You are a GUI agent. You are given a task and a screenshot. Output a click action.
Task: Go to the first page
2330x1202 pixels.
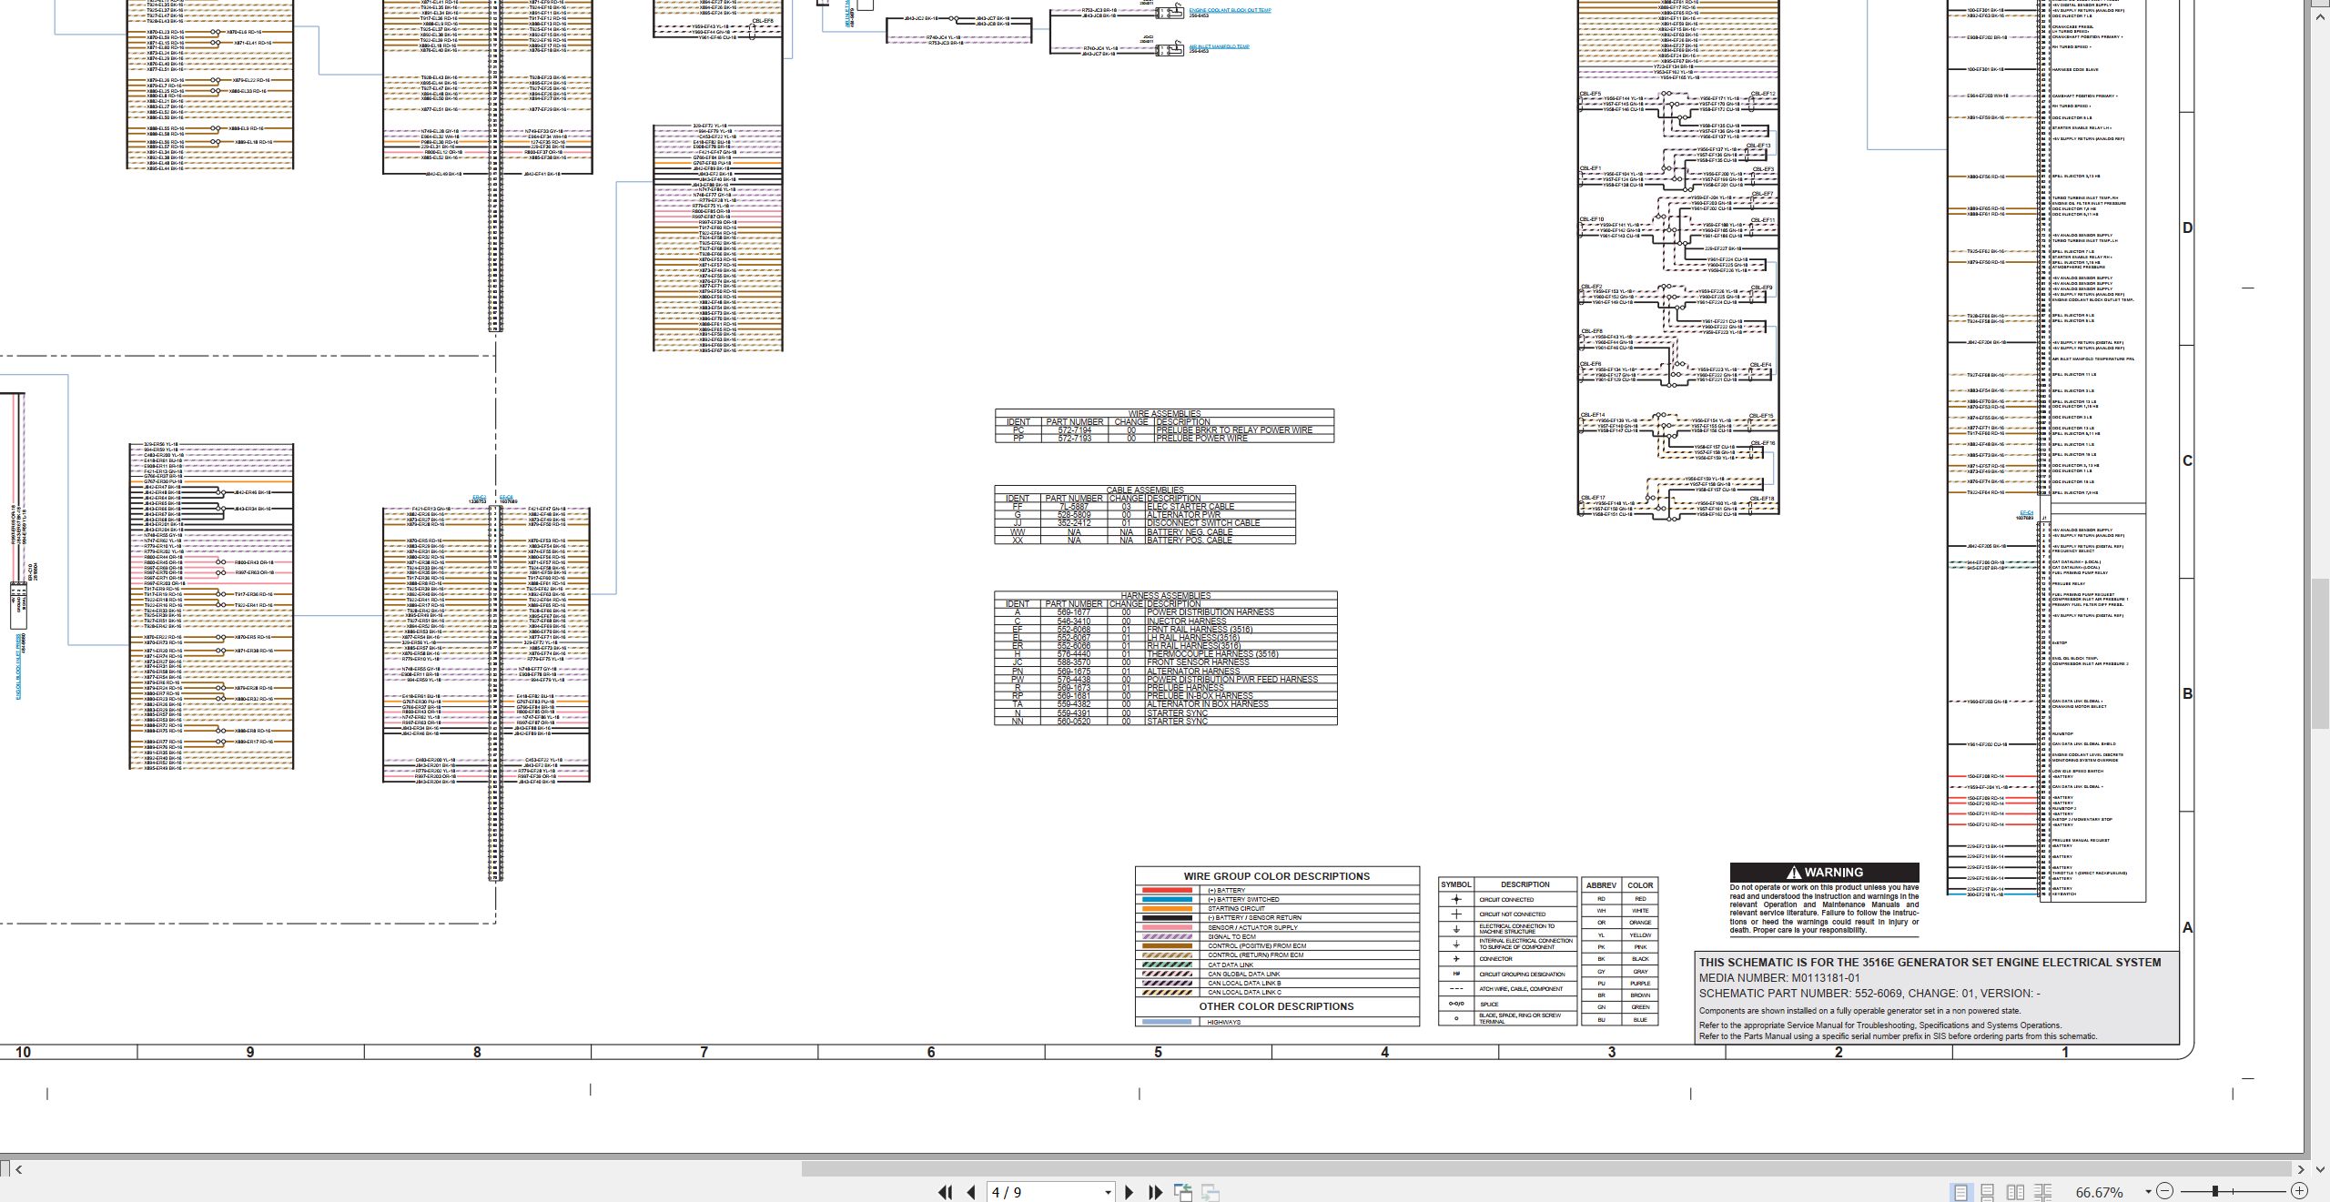point(945,1192)
